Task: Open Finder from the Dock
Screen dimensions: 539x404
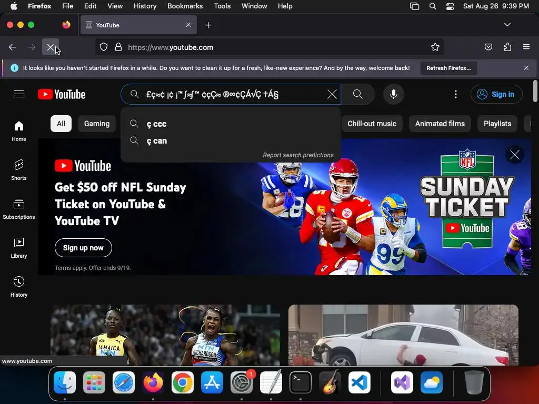Action: (65, 382)
